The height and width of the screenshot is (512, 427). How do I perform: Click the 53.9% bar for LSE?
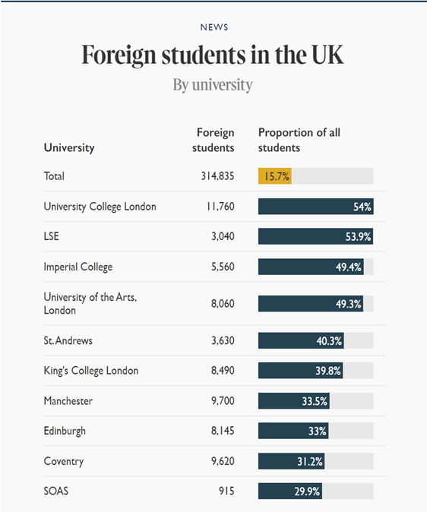click(315, 236)
